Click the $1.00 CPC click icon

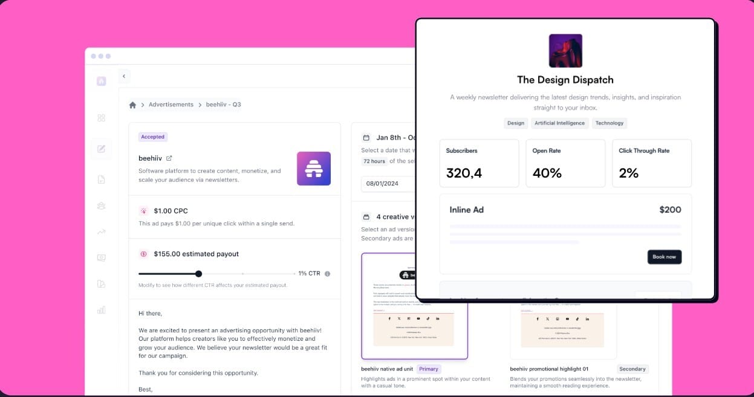(144, 211)
